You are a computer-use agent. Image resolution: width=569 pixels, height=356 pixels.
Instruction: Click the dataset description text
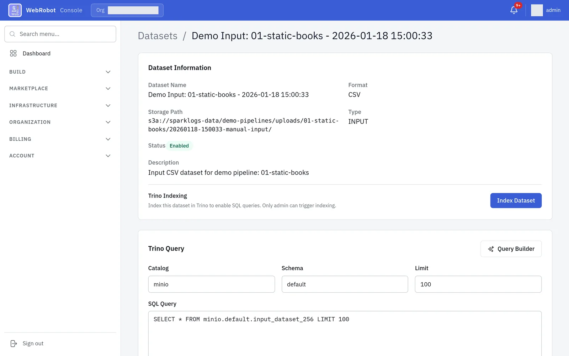pos(229,173)
